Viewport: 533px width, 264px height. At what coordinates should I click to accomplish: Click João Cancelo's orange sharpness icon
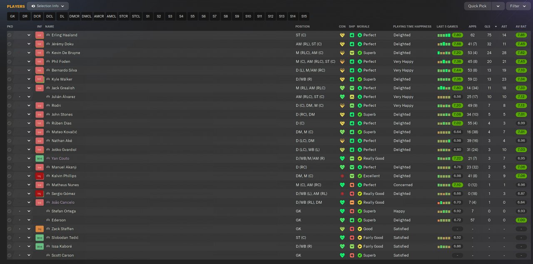[352, 202]
